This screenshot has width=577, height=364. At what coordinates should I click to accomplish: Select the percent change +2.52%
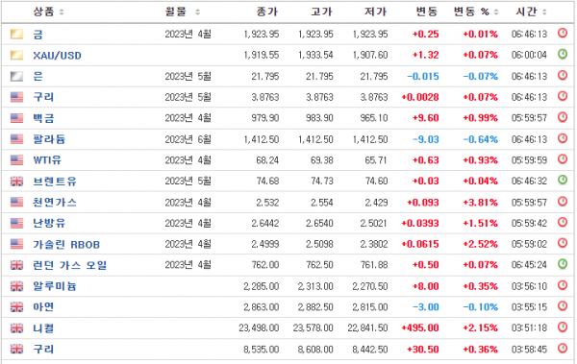[x=480, y=245]
